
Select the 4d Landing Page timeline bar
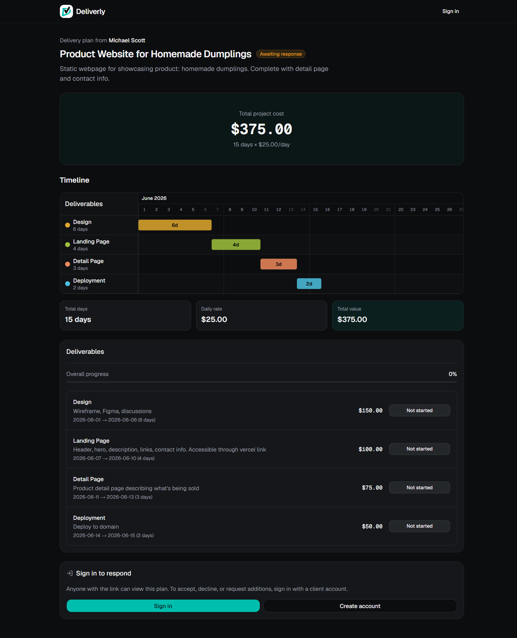[236, 245]
